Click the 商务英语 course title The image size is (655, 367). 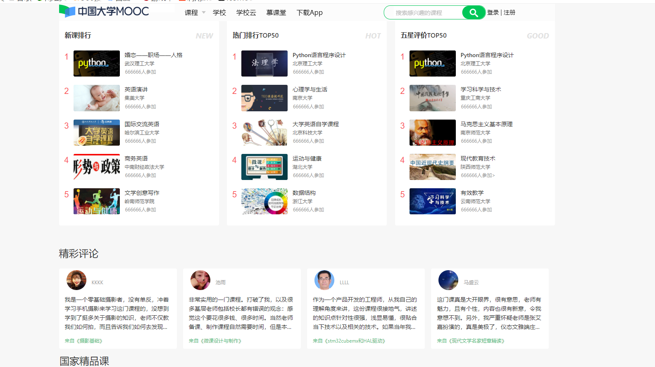pos(136,158)
